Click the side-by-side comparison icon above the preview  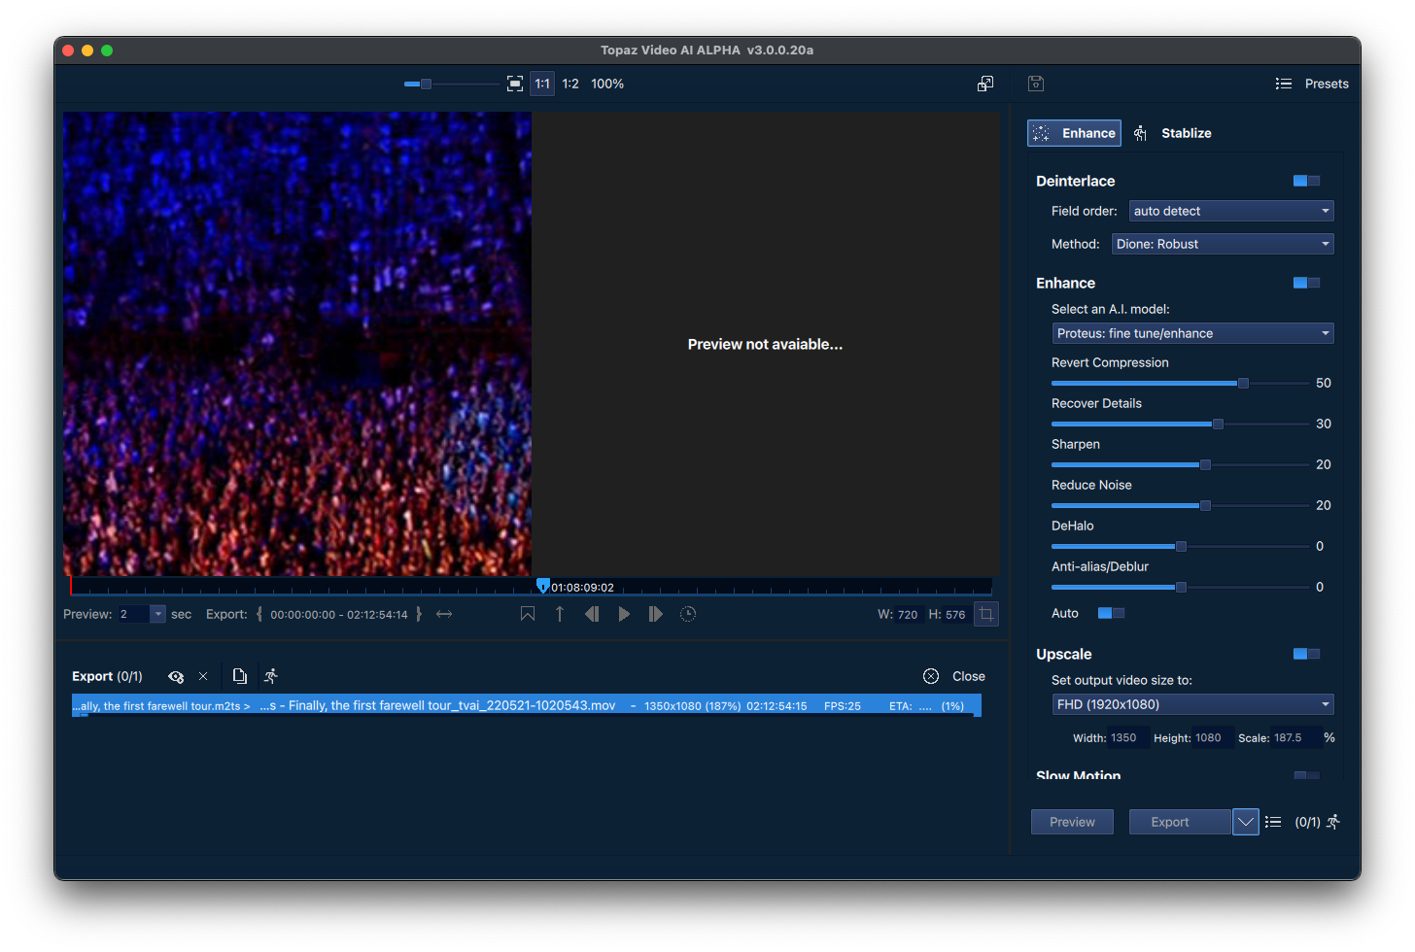point(984,84)
